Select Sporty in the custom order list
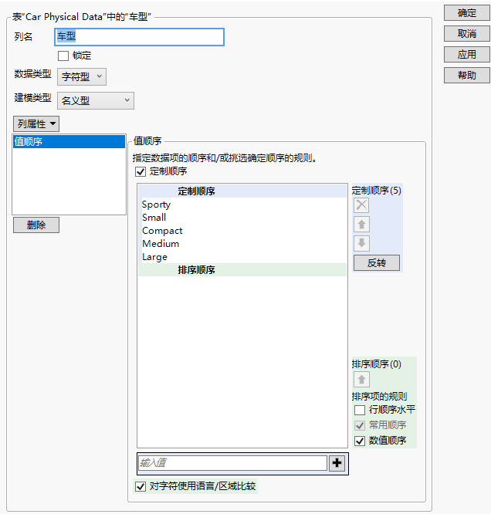 242,205
